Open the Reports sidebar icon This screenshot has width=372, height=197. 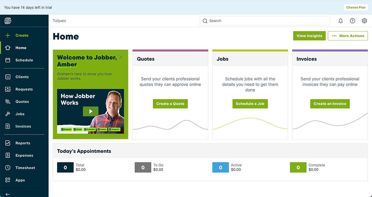click(x=7, y=143)
